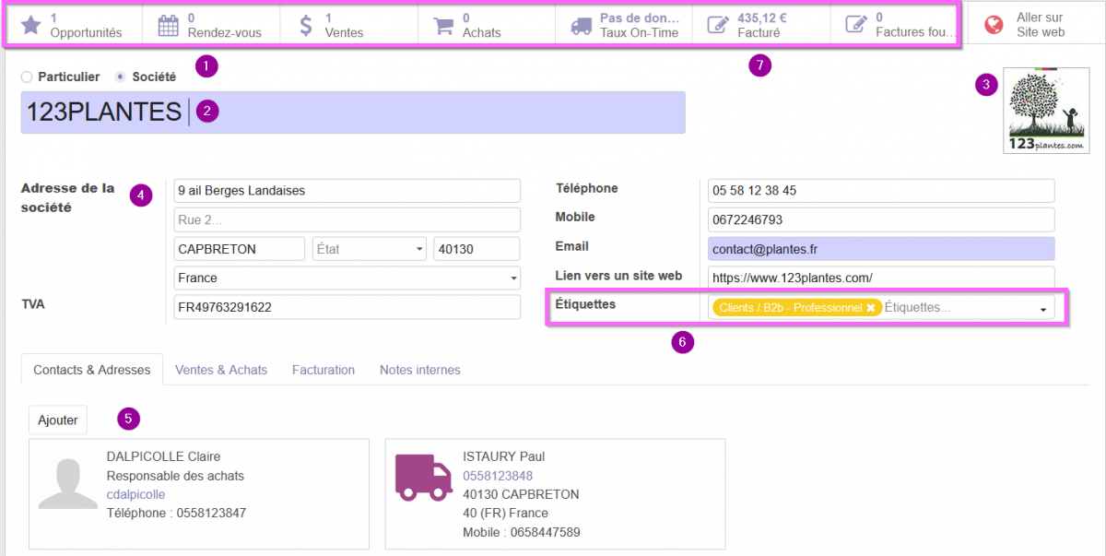Click the truck icon for Taux On-Time
Viewport: 1106px width, 556px height.
tap(582, 26)
